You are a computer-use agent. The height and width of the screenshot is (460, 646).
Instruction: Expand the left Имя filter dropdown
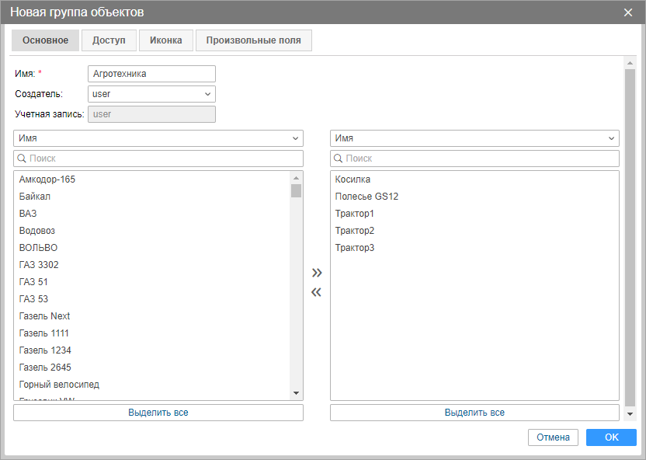click(158, 138)
